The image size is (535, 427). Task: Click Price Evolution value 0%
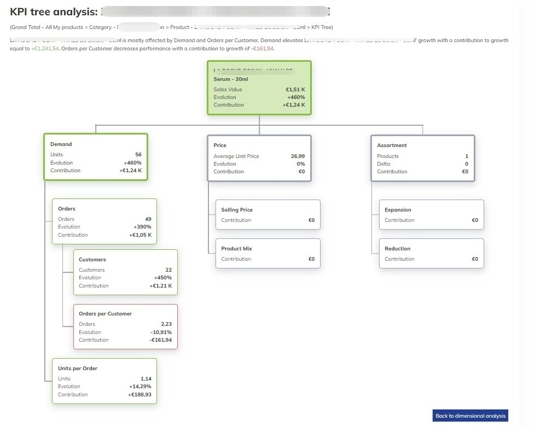point(301,164)
